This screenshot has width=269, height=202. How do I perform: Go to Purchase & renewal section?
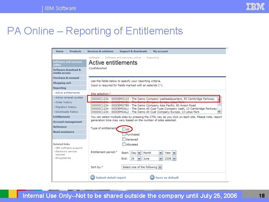click(x=69, y=78)
